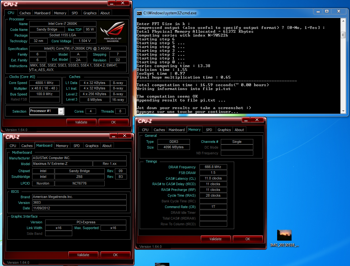Click Validate in the CPU tab window
350x266 pixels.
pos(81,122)
